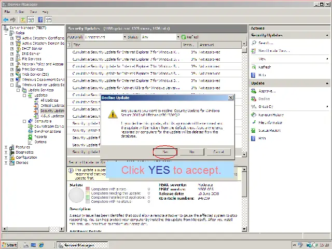Expand the Configuration node

point(6,157)
